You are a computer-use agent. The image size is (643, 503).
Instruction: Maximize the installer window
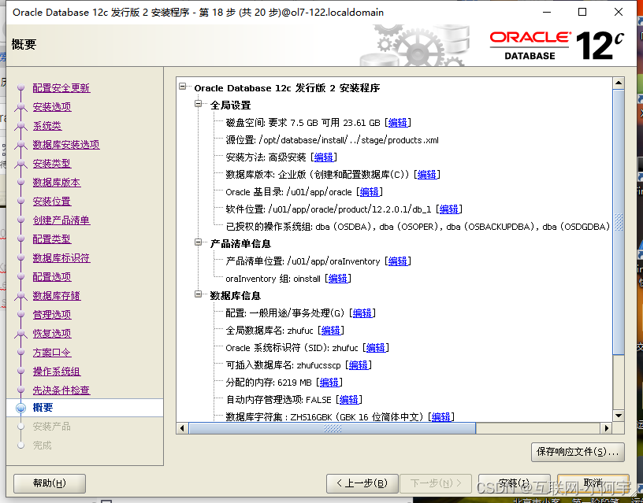click(x=582, y=13)
